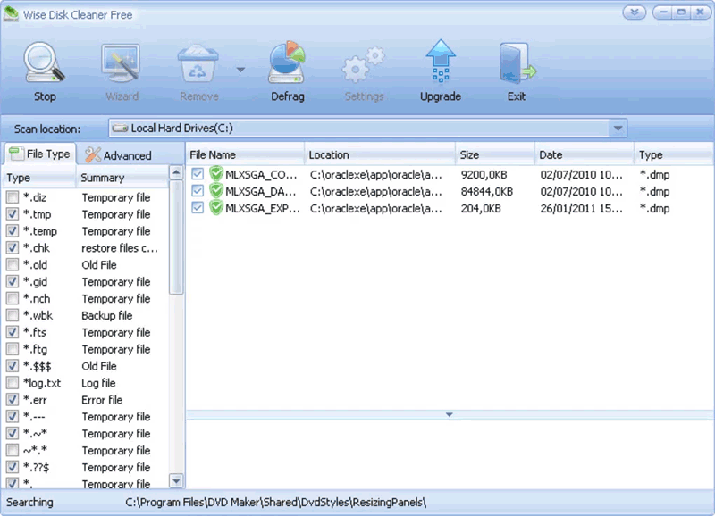Uncheck the MLXSGA_DA file checkbox
The height and width of the screenshot is (516, 715).
198,191
